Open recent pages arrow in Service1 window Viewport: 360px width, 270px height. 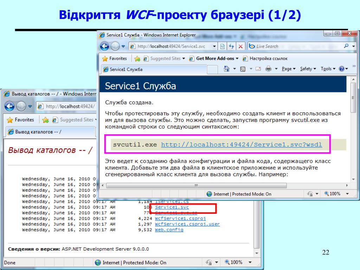coord(123,46)
